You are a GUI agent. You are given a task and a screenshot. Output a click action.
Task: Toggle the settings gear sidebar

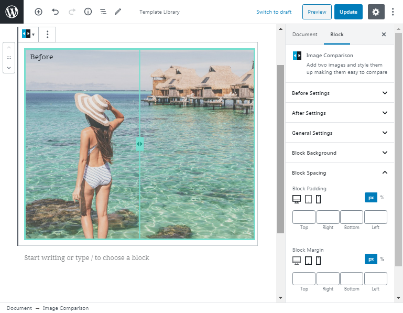point(376,12)
